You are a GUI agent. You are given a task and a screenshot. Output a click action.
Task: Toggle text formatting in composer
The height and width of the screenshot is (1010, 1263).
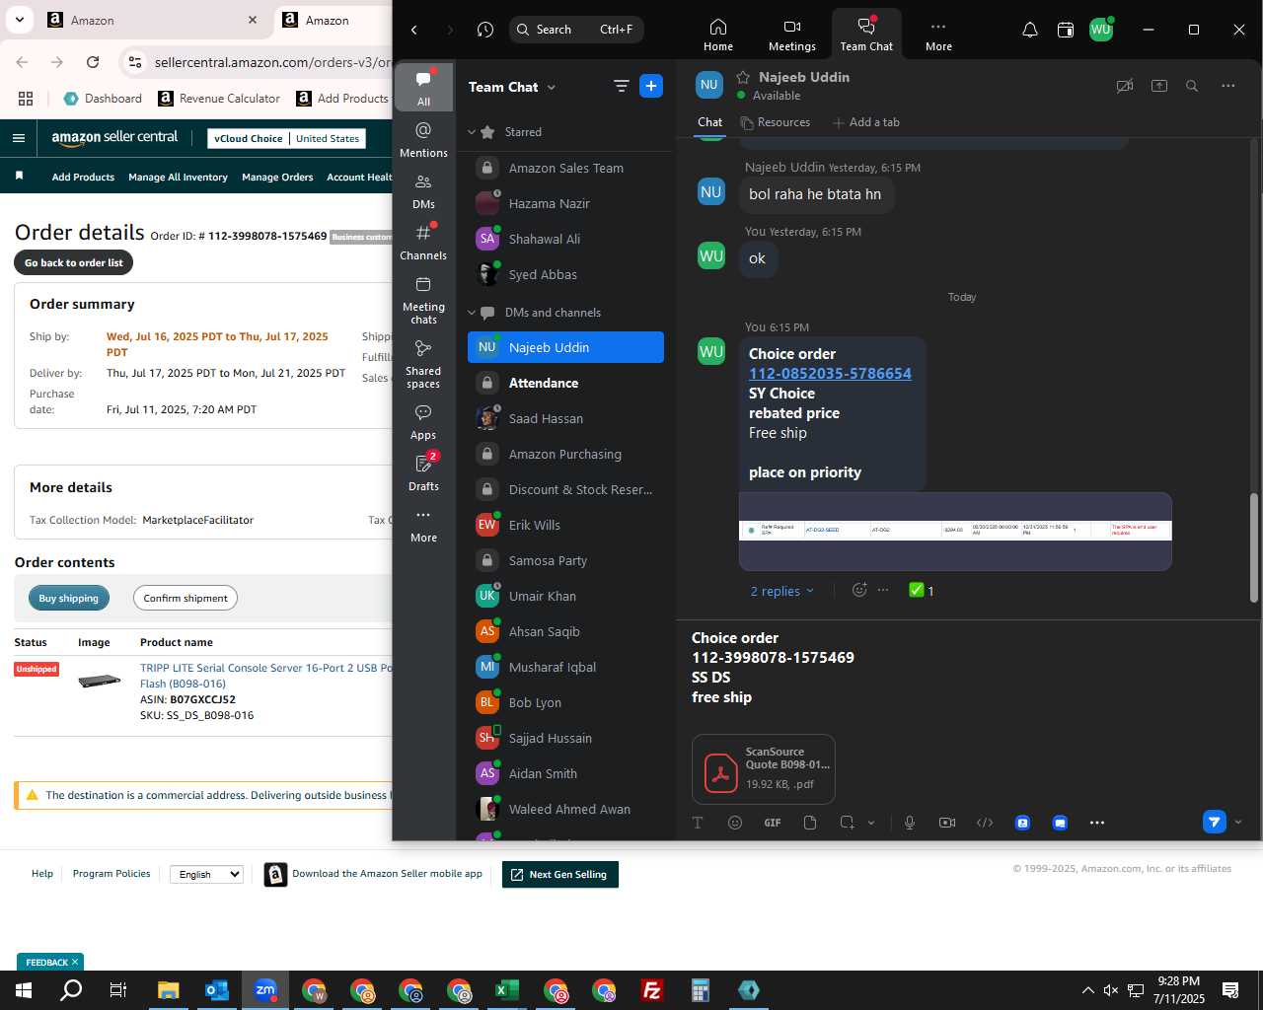pos(698,823)
